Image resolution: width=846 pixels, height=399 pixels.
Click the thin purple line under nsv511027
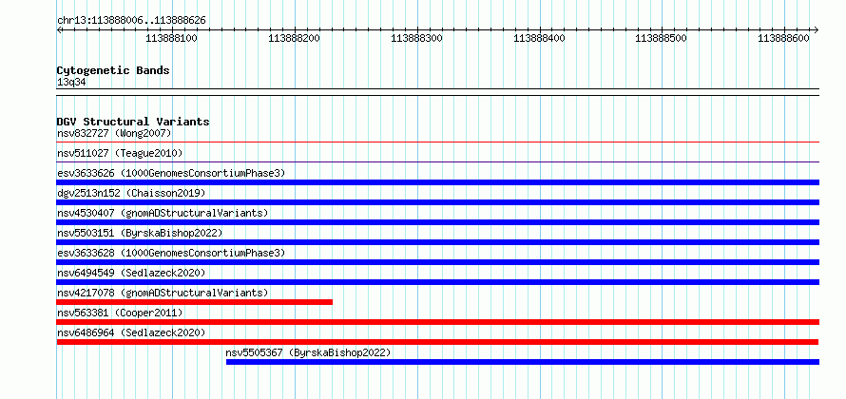pyautogui.click(x=438, y=162)
